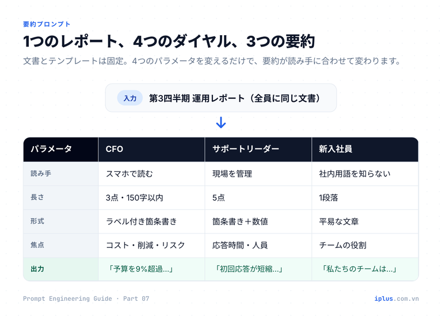The width and height of the screenshot is (442, 325).
Task: Select the 要約プロンプト label
Action: (47, 24)
